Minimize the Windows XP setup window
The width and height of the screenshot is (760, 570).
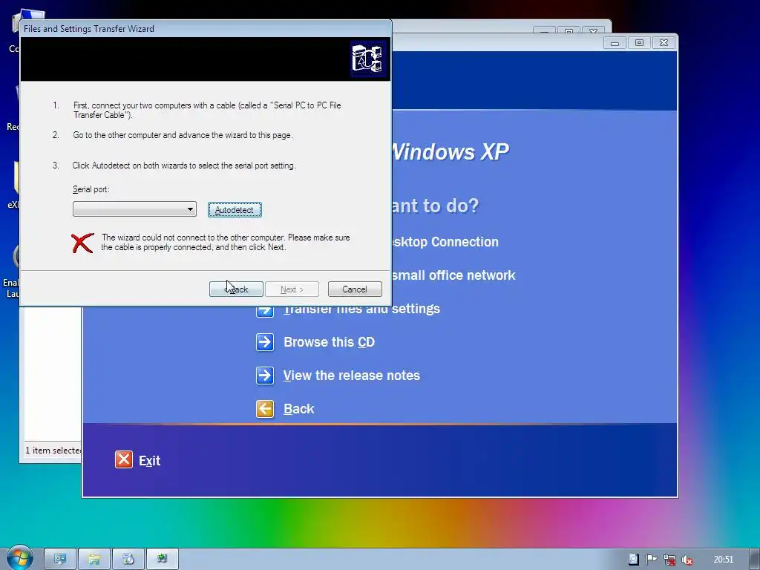pyautogui.click(x=615, y=43)
